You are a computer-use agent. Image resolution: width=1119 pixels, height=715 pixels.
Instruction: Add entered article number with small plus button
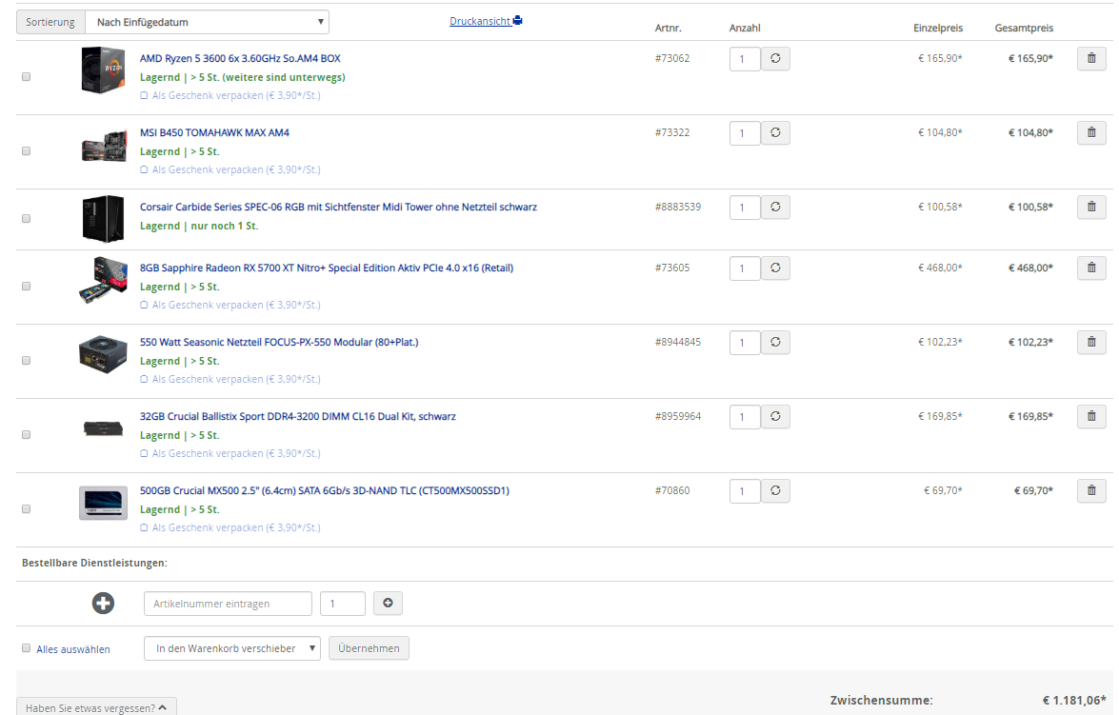(x=388, y=603)
